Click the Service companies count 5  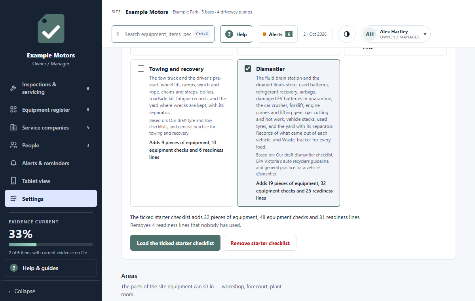tap(88, 128)
